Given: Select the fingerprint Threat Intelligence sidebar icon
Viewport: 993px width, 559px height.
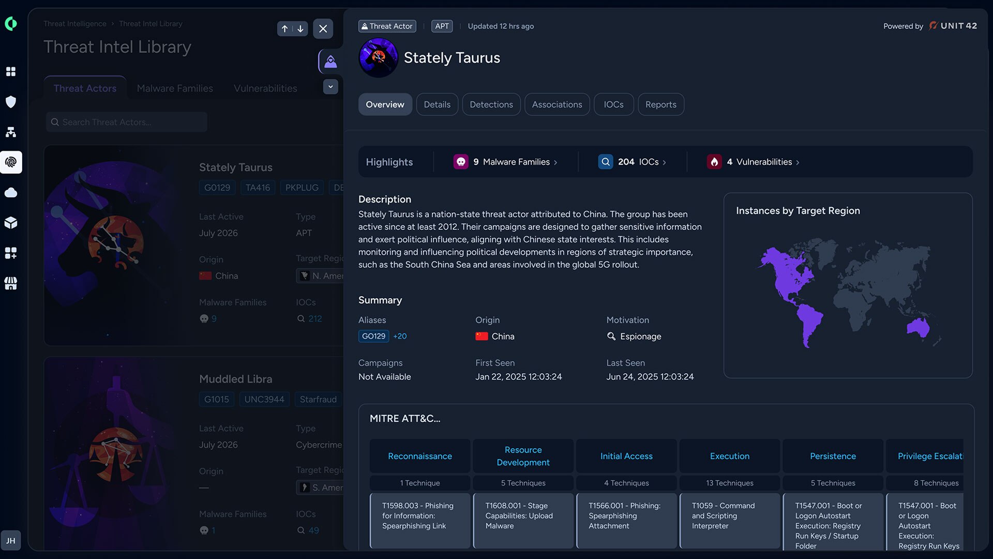Looking at the screenshot, I should (11, 162).
